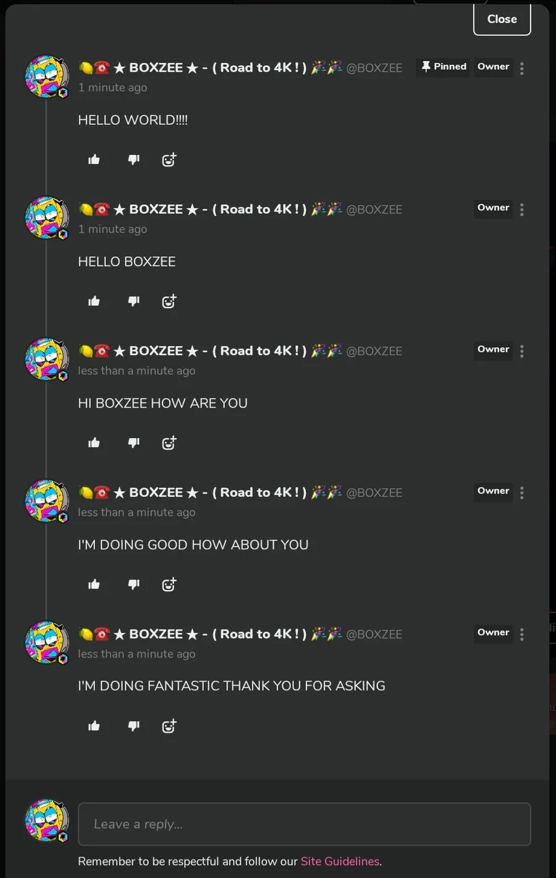Open options menu for pinned HELLO WORLD comment
The image size is (556, 878).
(x=522, y=68)
